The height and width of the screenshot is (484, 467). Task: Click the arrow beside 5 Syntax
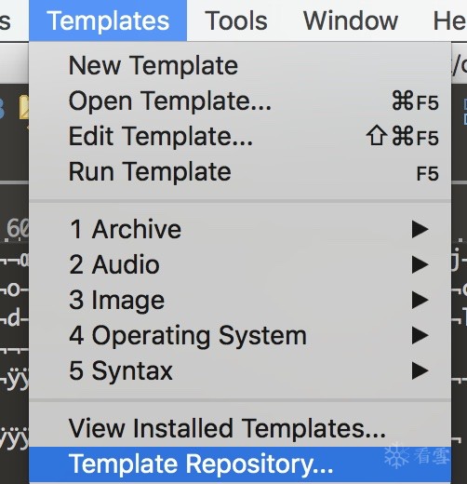pos(420,371)
